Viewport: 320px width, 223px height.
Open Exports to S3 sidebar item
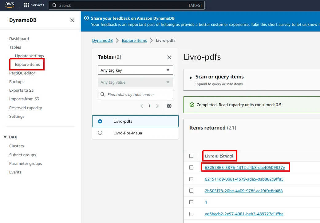coord(21,90)
